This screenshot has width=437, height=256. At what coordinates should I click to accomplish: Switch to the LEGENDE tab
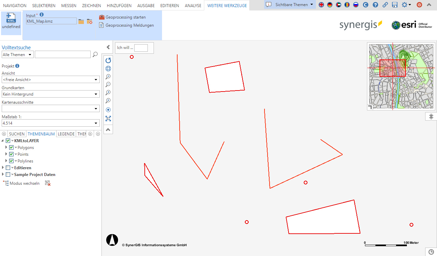66,134
